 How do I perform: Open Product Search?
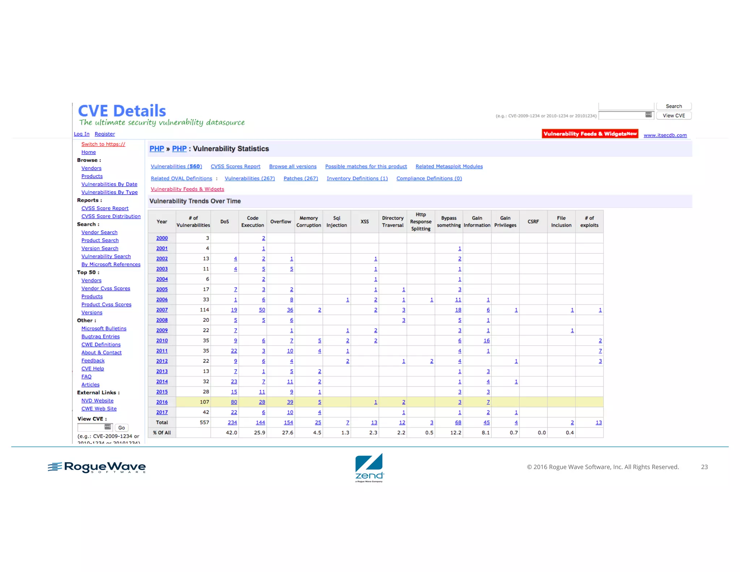tap(100, 240)
